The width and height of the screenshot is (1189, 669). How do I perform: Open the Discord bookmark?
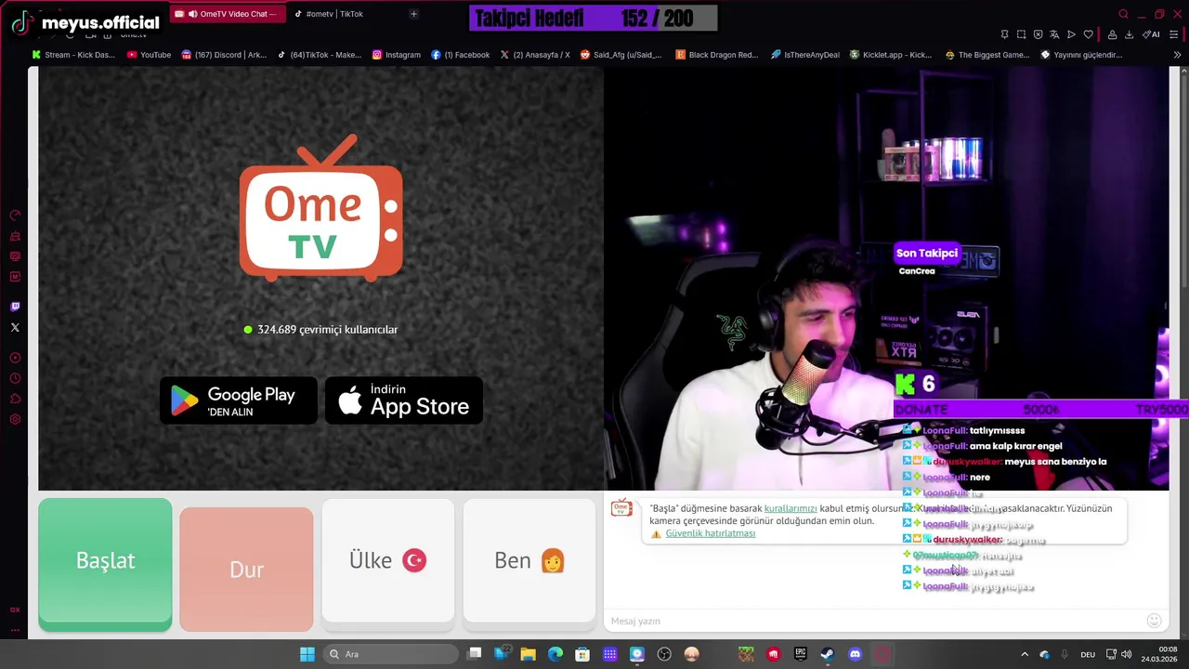pyautogui.click(x=225, y=55)
